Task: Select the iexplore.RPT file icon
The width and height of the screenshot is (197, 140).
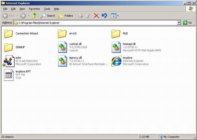Action: tap(9, 75)
